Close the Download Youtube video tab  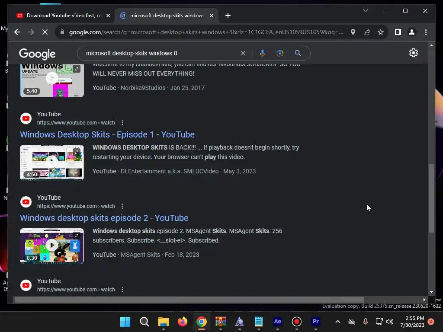108,16
